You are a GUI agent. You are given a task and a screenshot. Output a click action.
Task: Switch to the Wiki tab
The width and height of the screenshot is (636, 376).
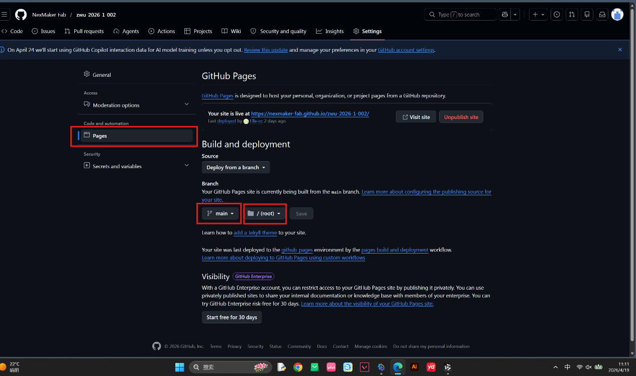(231, 31)
